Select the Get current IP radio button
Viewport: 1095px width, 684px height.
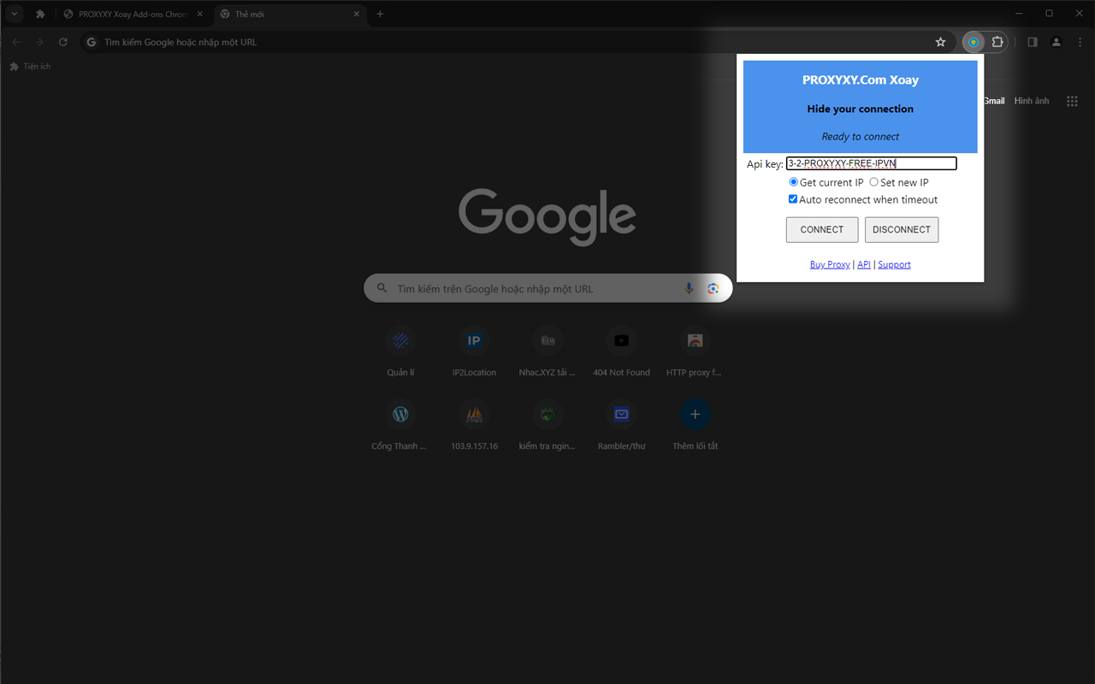point(793,182)
